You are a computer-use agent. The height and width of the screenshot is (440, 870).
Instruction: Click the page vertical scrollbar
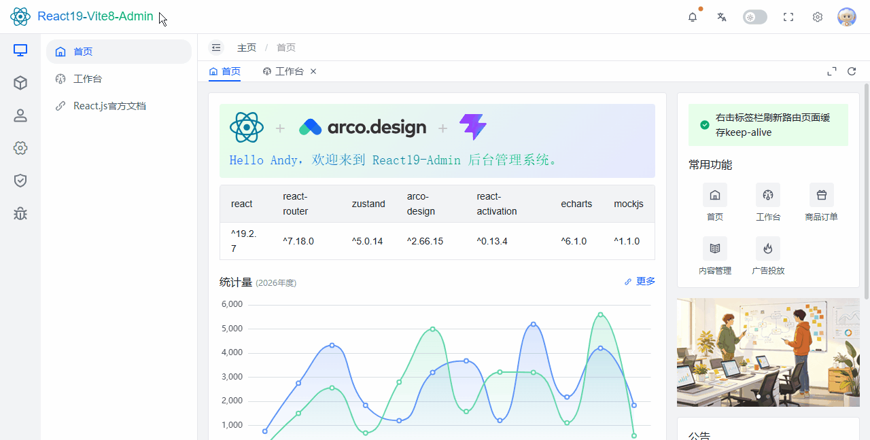867,190
